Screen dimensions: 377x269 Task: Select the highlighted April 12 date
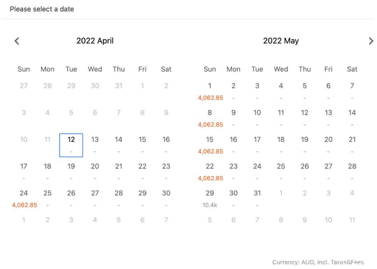71,145
